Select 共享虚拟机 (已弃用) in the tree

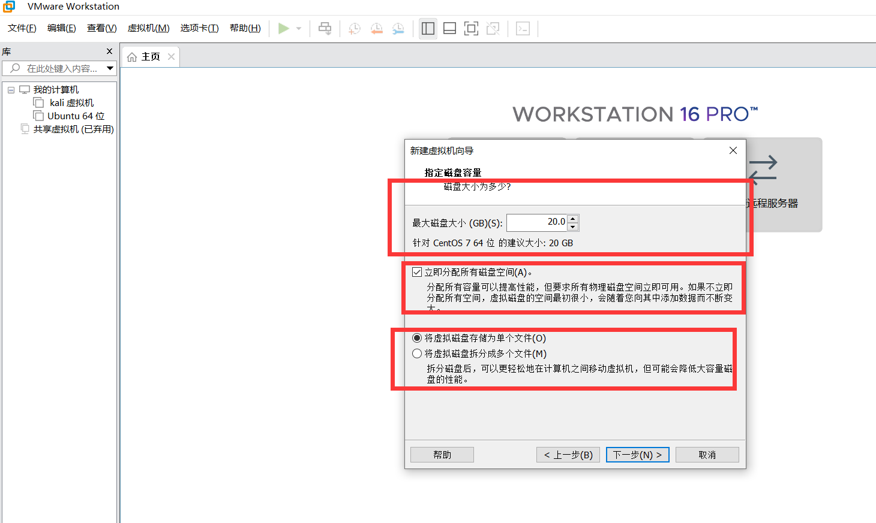[73, 129]
